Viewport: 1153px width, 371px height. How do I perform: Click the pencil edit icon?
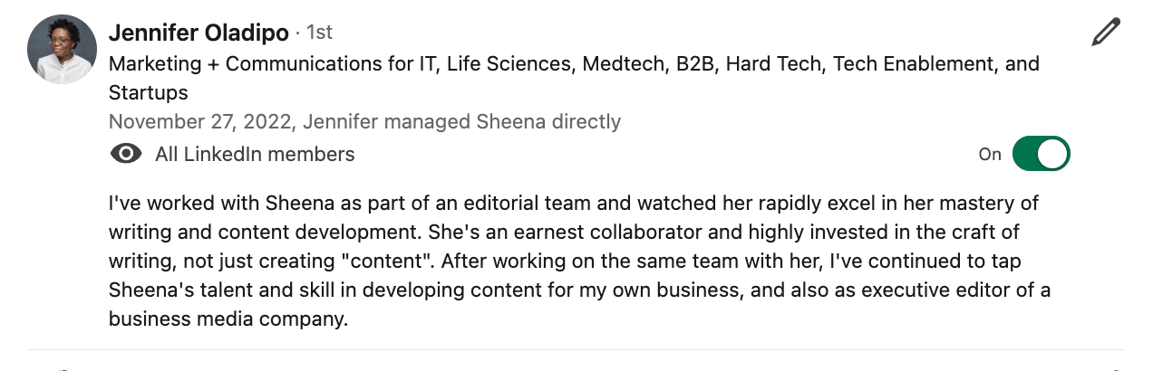click(x=1106, y=33)
